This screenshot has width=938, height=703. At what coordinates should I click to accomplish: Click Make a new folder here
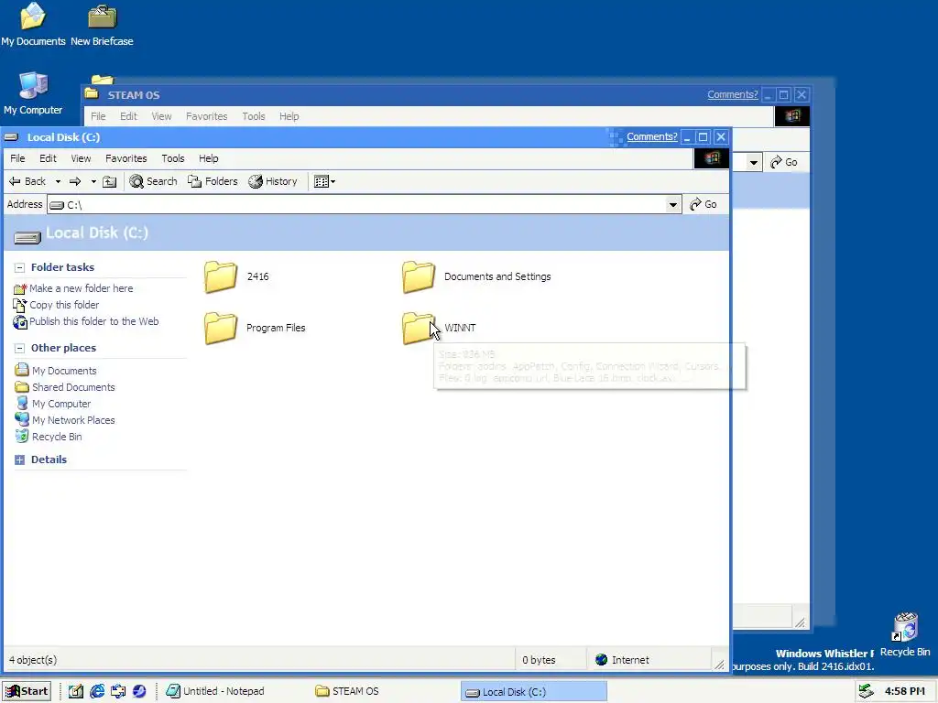click(73, 288)
